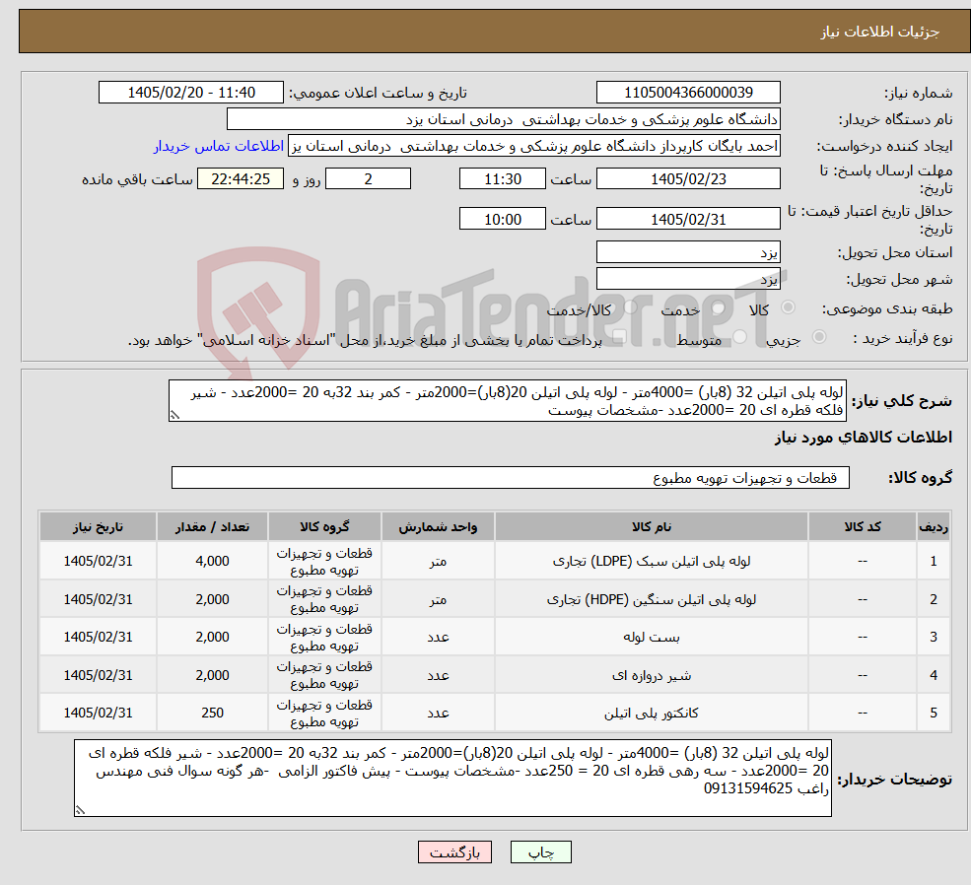Viewport: 971px width, 885px height.
Task: Open buyer contact info link اطلاعات تماس خریدار
Action: click(x=219, y=146)
